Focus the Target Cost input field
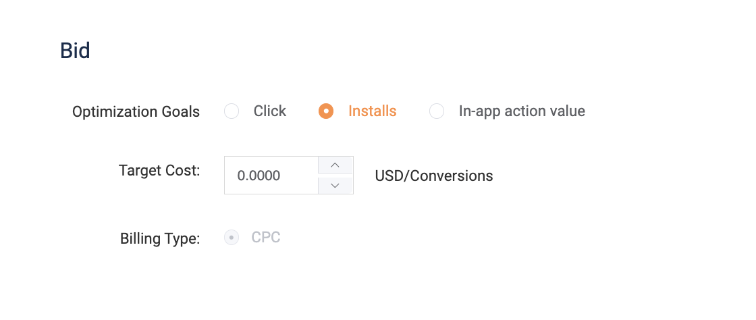The width and height of the screenshot is (756, 320). coord(271,176)
